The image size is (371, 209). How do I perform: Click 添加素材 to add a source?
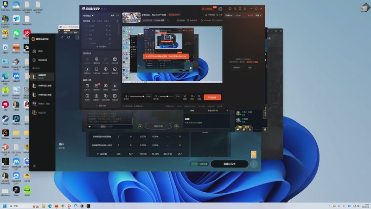pos(101,46)
